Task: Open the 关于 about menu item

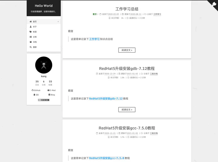Action: (x=35, y=27)
